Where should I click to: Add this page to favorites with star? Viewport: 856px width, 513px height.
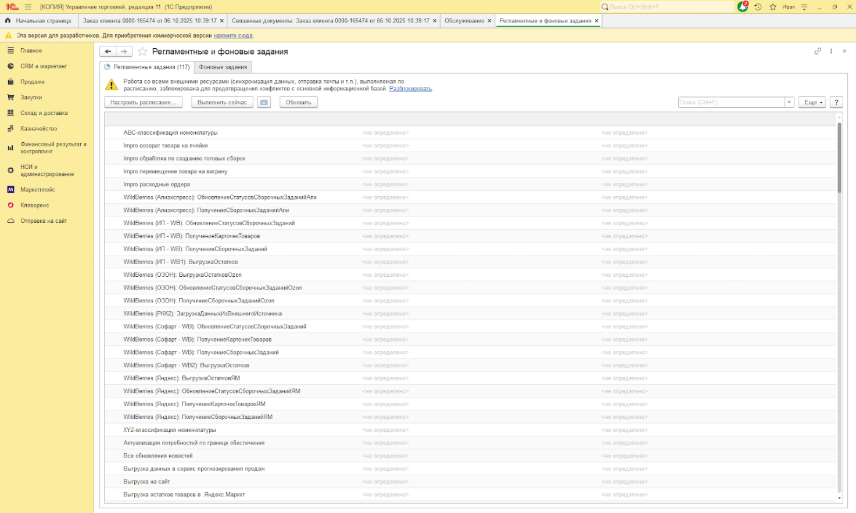[x=142, y=52]
